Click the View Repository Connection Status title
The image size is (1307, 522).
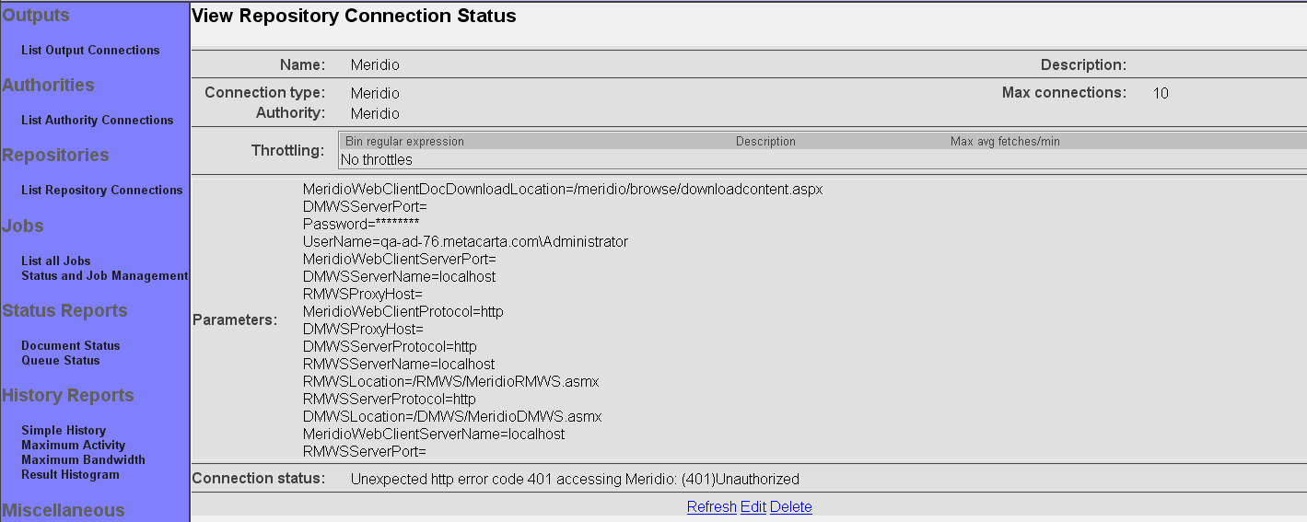point(354,17)
